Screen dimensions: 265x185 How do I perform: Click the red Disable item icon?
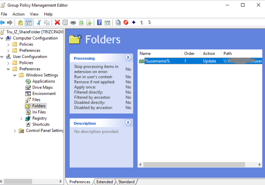point(126,22)
